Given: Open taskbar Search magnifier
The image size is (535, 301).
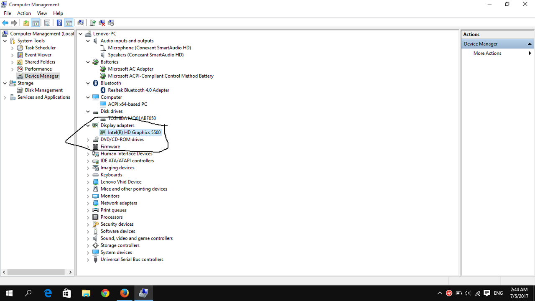Looking at the screenshot, I should [28, 293].
